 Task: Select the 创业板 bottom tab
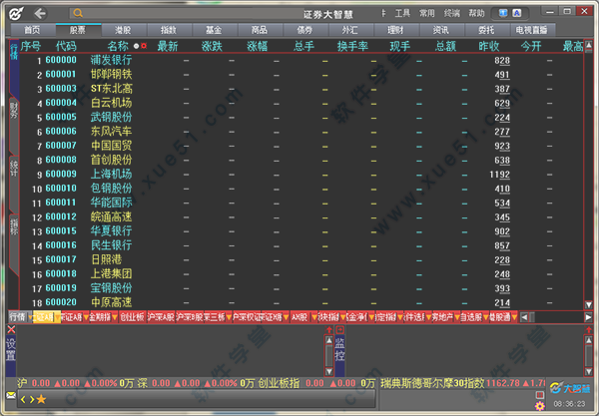(132, 317)
